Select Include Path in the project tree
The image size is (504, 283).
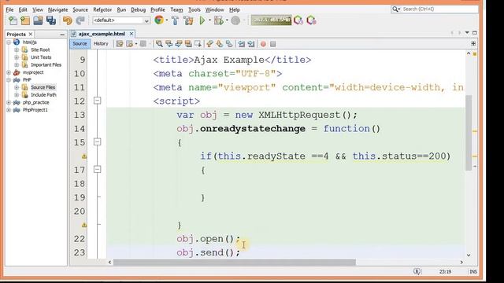tap(43, 95)
